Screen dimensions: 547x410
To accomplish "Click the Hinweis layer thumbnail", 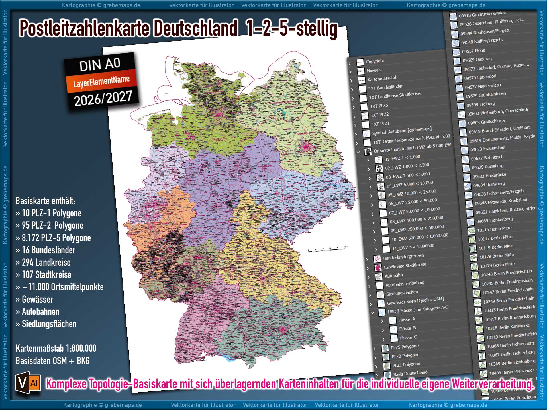I will point(361,71).
